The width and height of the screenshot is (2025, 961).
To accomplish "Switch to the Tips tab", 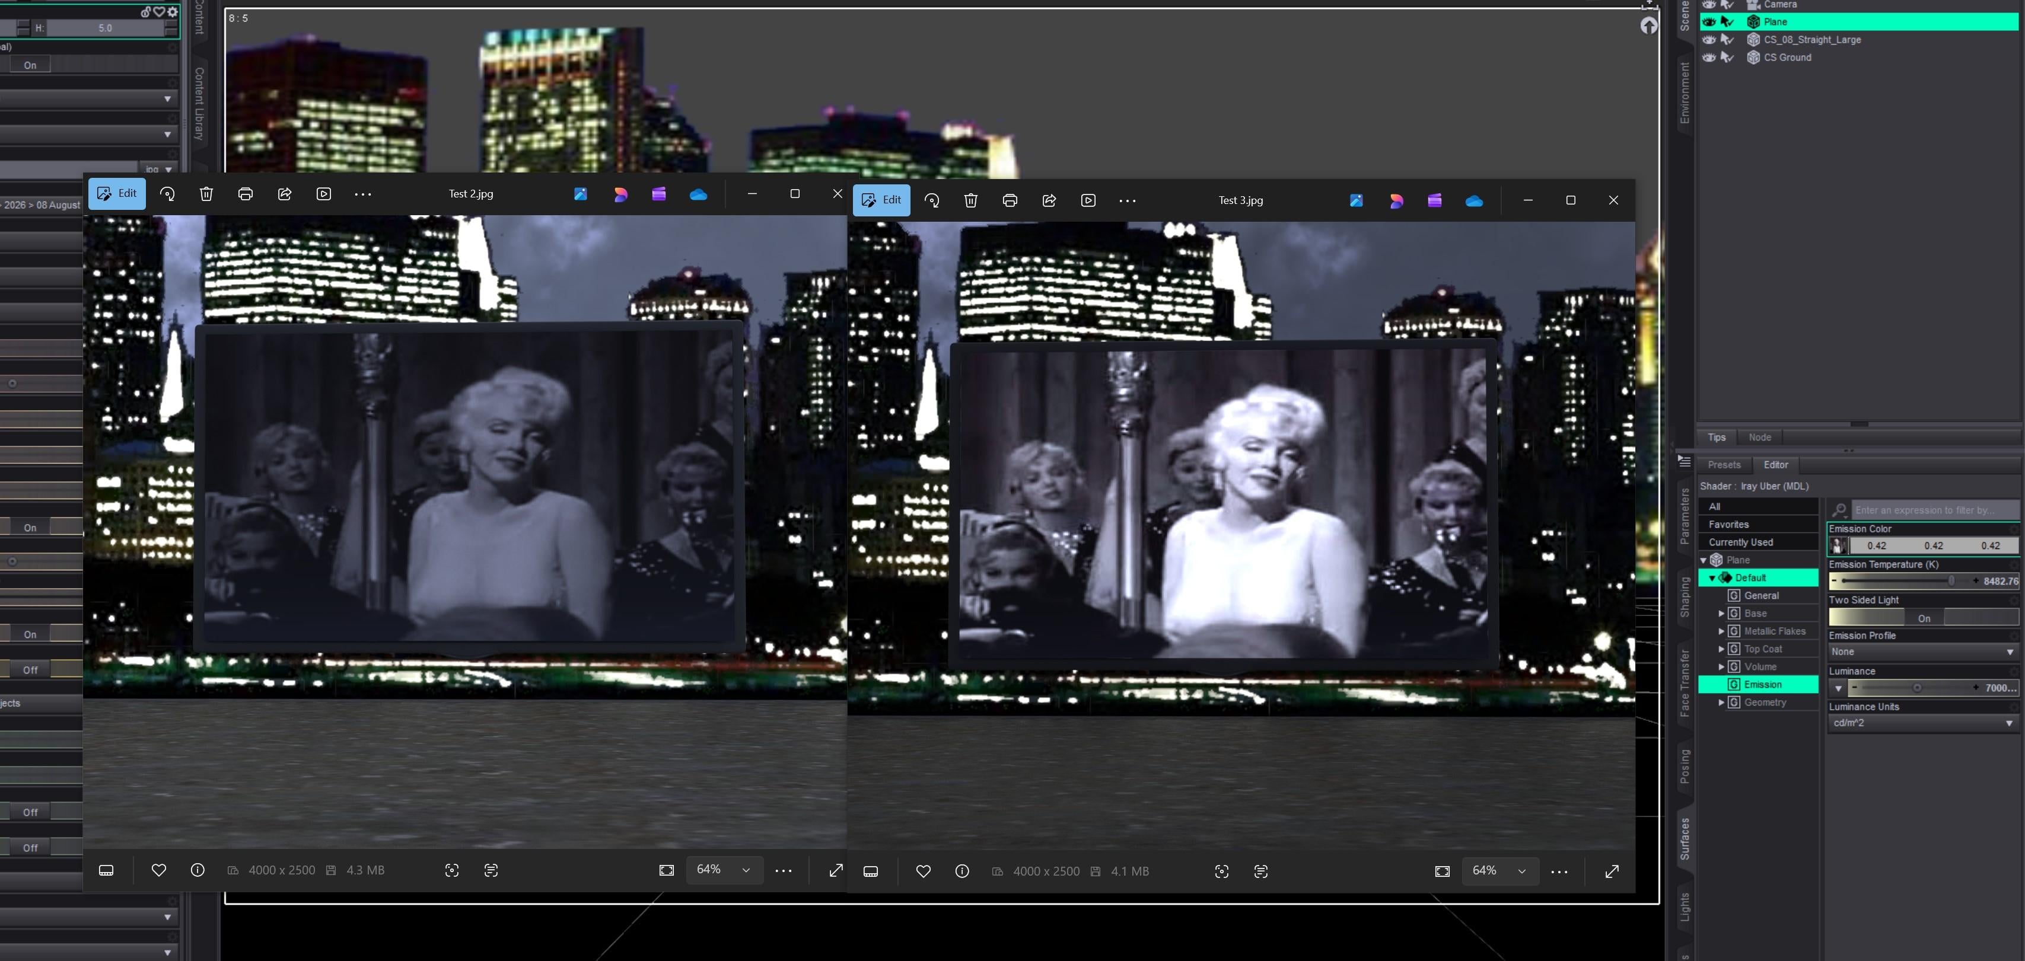I will [1717, 437].
